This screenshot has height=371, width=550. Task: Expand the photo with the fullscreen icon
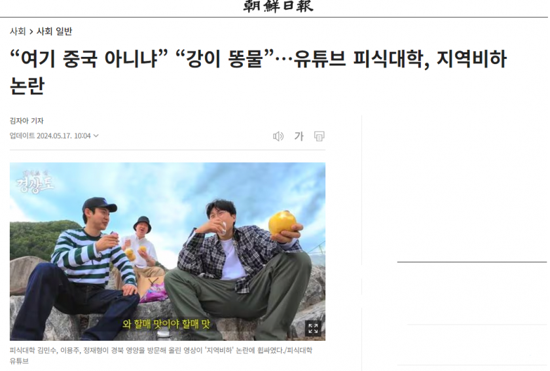313,328
